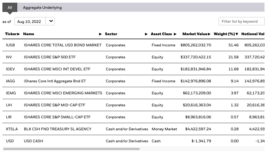
Task: Click the Notional Value column header
Action: (253, 34)
